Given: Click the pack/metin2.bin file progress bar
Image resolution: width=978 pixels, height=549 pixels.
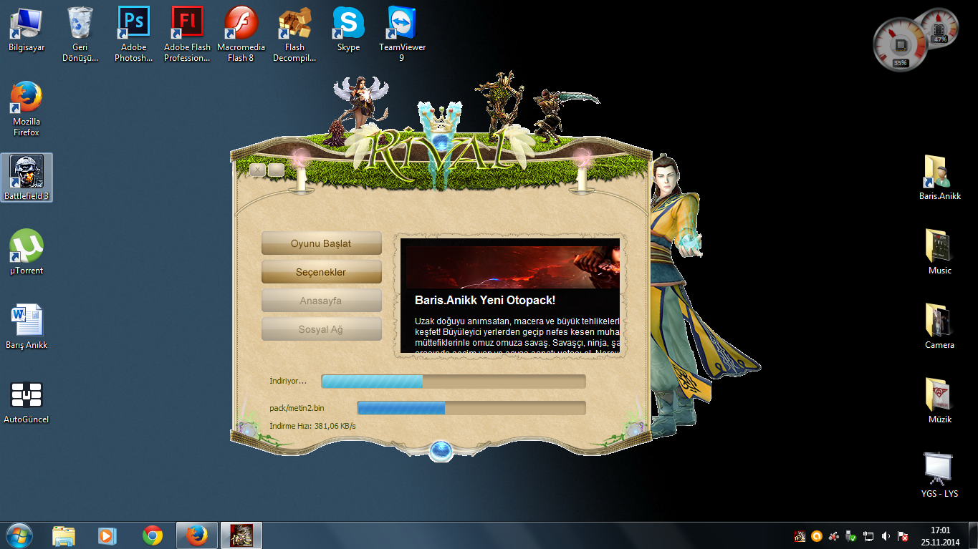Looking at the screenshot, I should click(x=471, y=408).
